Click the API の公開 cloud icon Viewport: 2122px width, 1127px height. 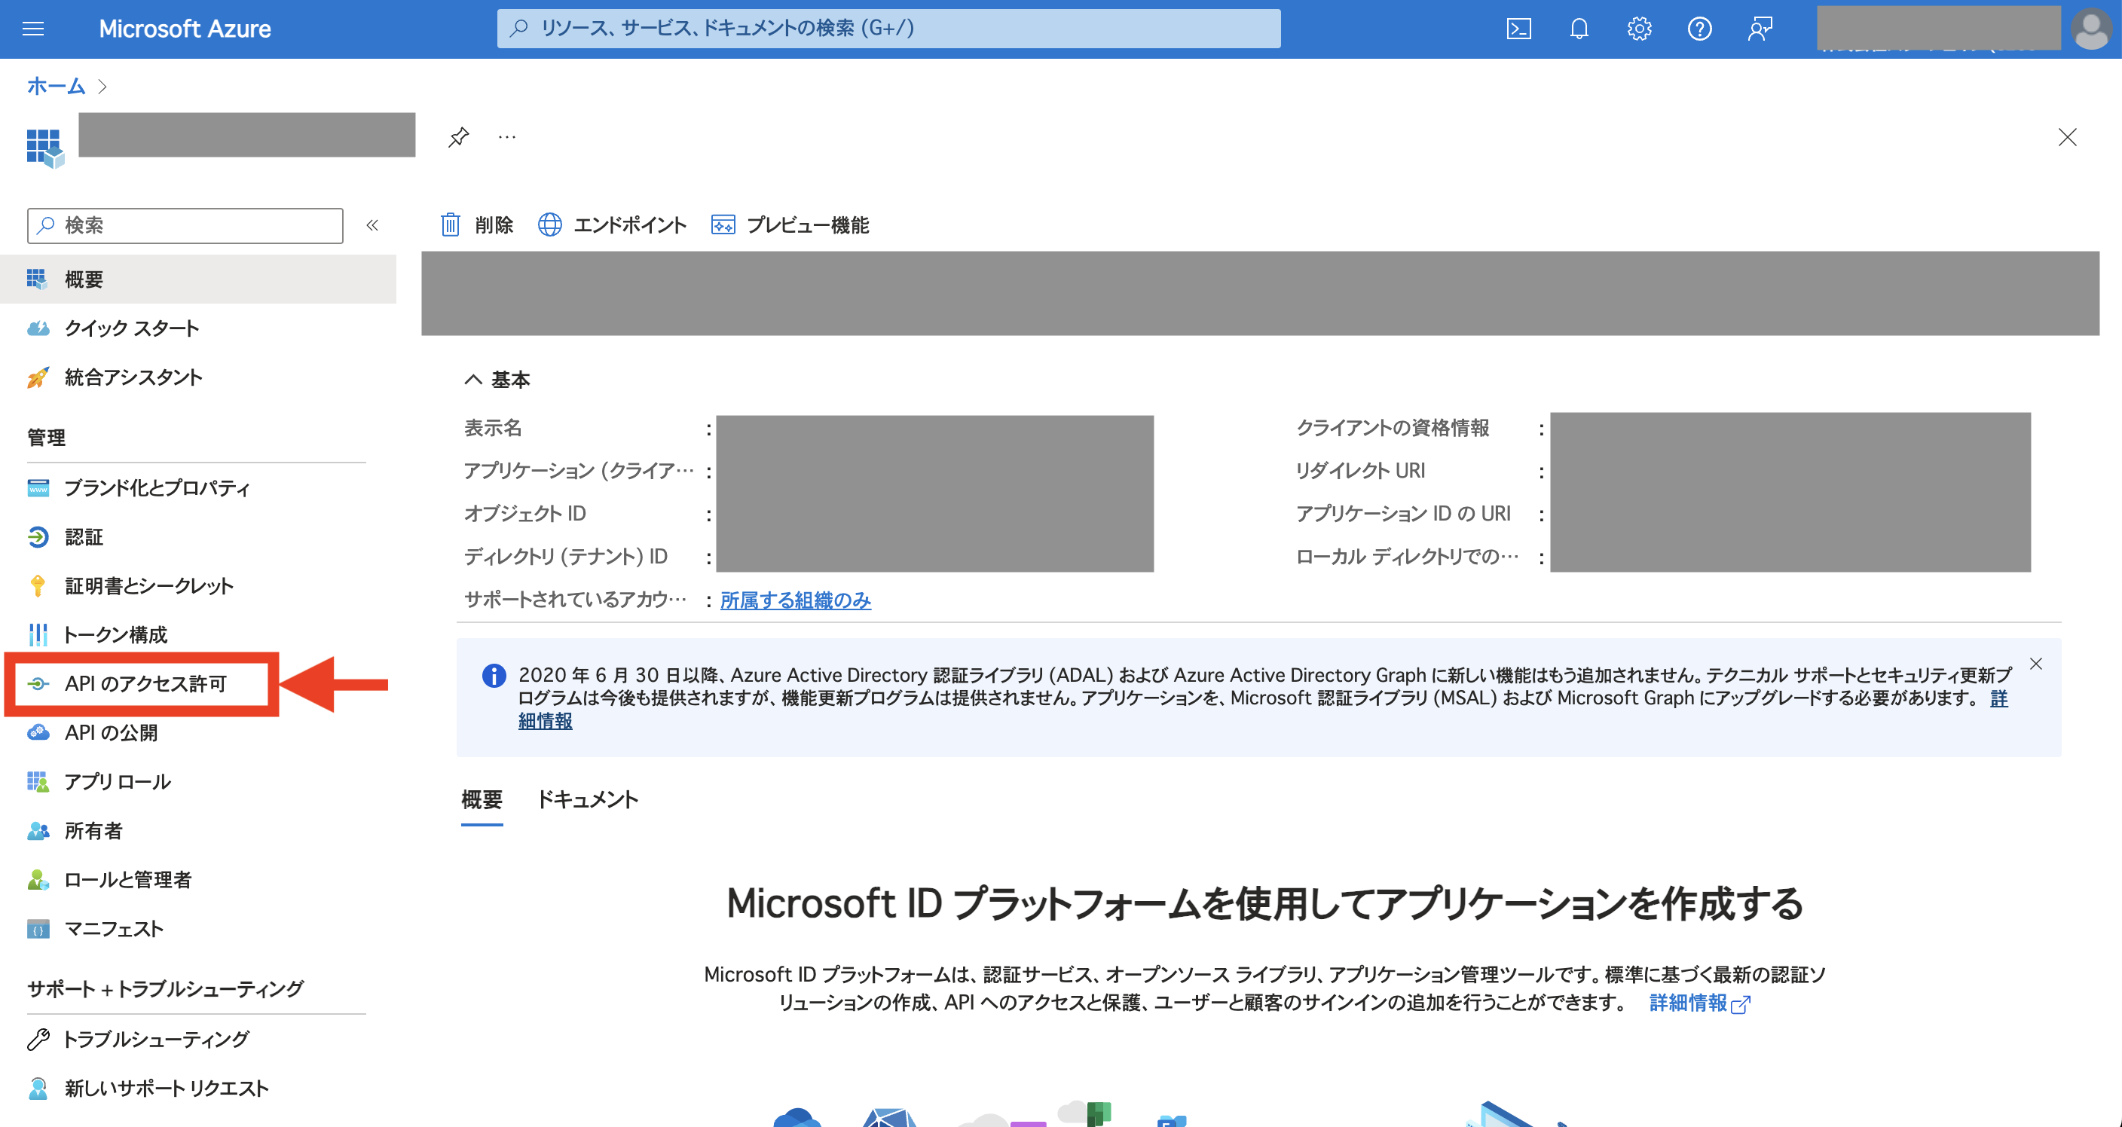point(38,732)
